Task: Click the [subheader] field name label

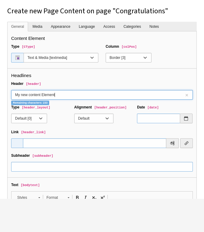Action: tap(43, 156)
